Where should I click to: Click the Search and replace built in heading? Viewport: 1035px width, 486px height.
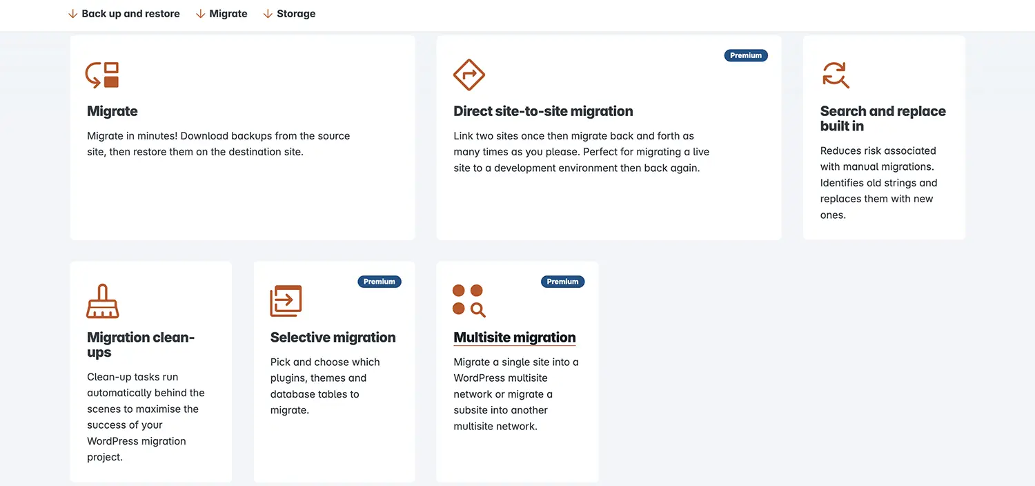coord(883,119)
